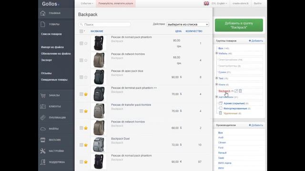This screenshot has height=171, width=305.
Task: Click inside the Поиск search field
Action: (104, 25)
